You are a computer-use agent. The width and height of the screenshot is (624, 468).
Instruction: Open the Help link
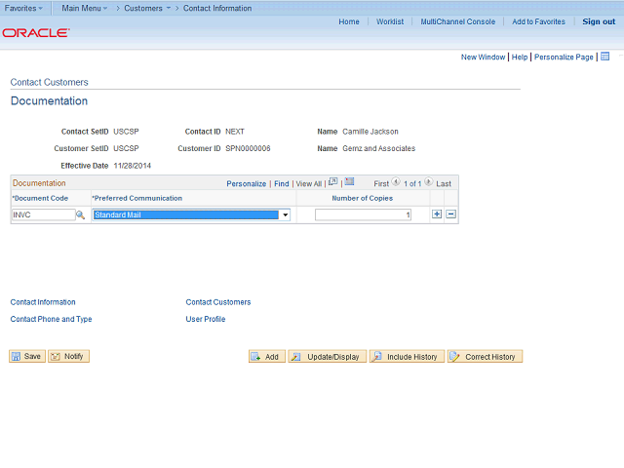[x=520, y=57]
